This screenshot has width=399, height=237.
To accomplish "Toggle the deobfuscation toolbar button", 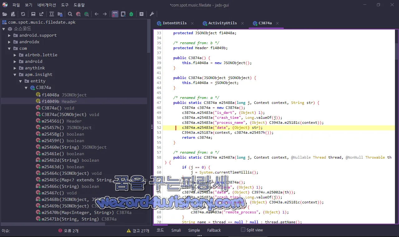I will coord(115,14).
